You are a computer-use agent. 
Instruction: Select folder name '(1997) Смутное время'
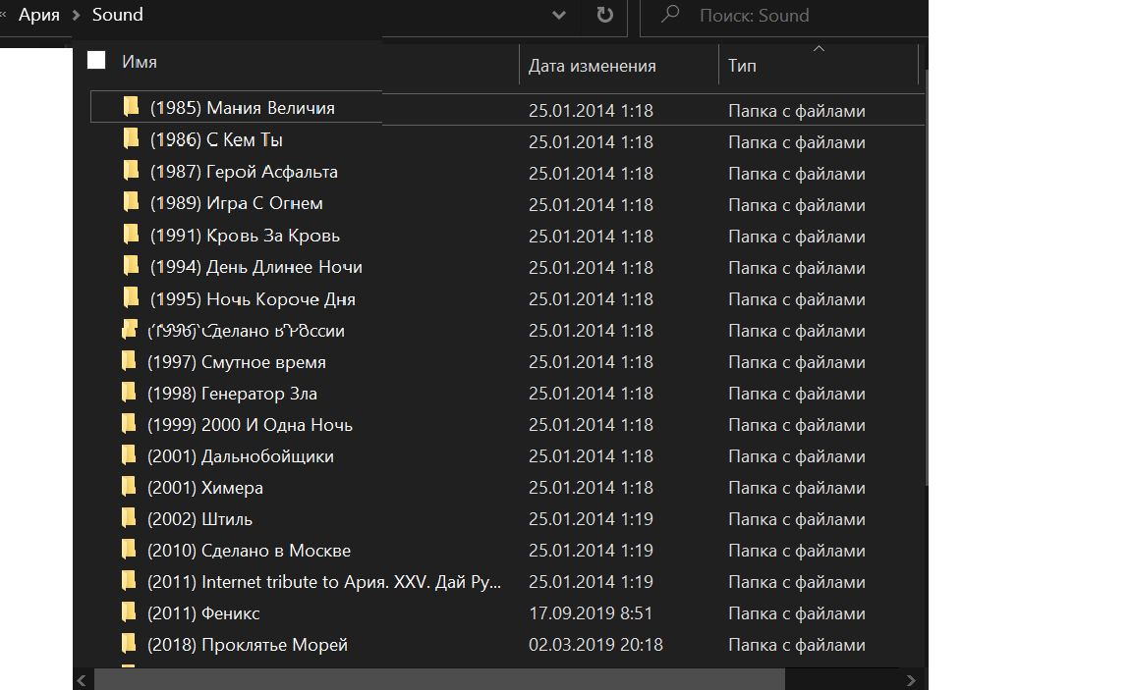click(x=237, y=362)
